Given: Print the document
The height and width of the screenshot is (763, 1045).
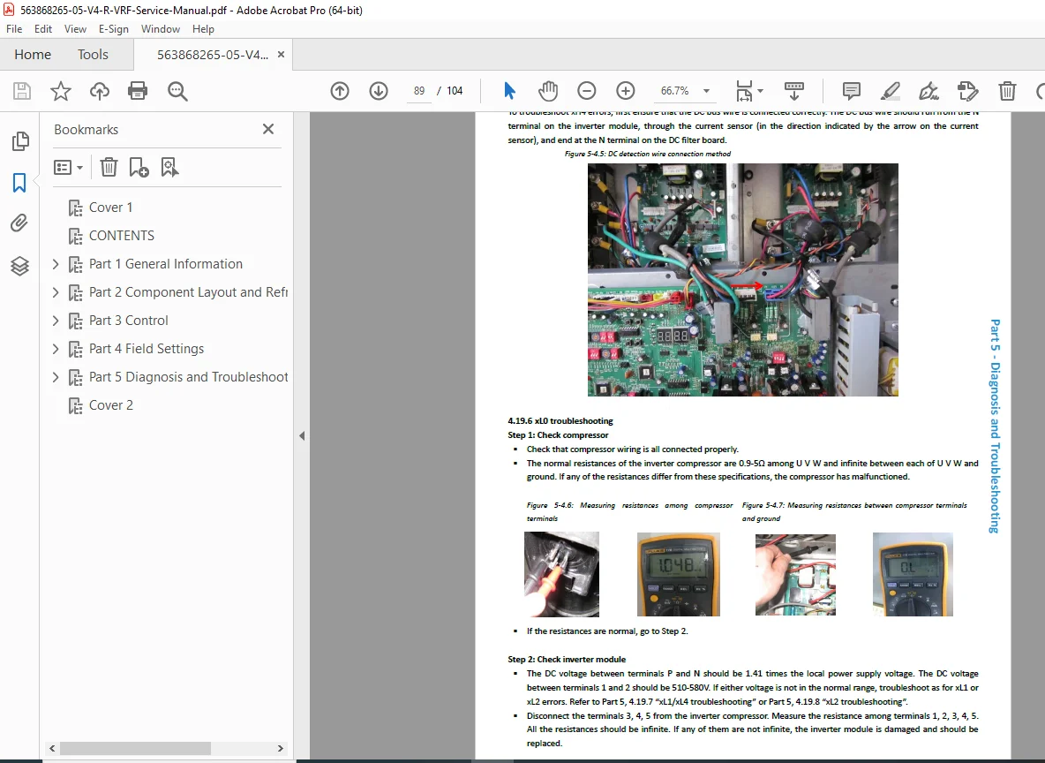Looking at the screenshot, I should tap(138, 91).
